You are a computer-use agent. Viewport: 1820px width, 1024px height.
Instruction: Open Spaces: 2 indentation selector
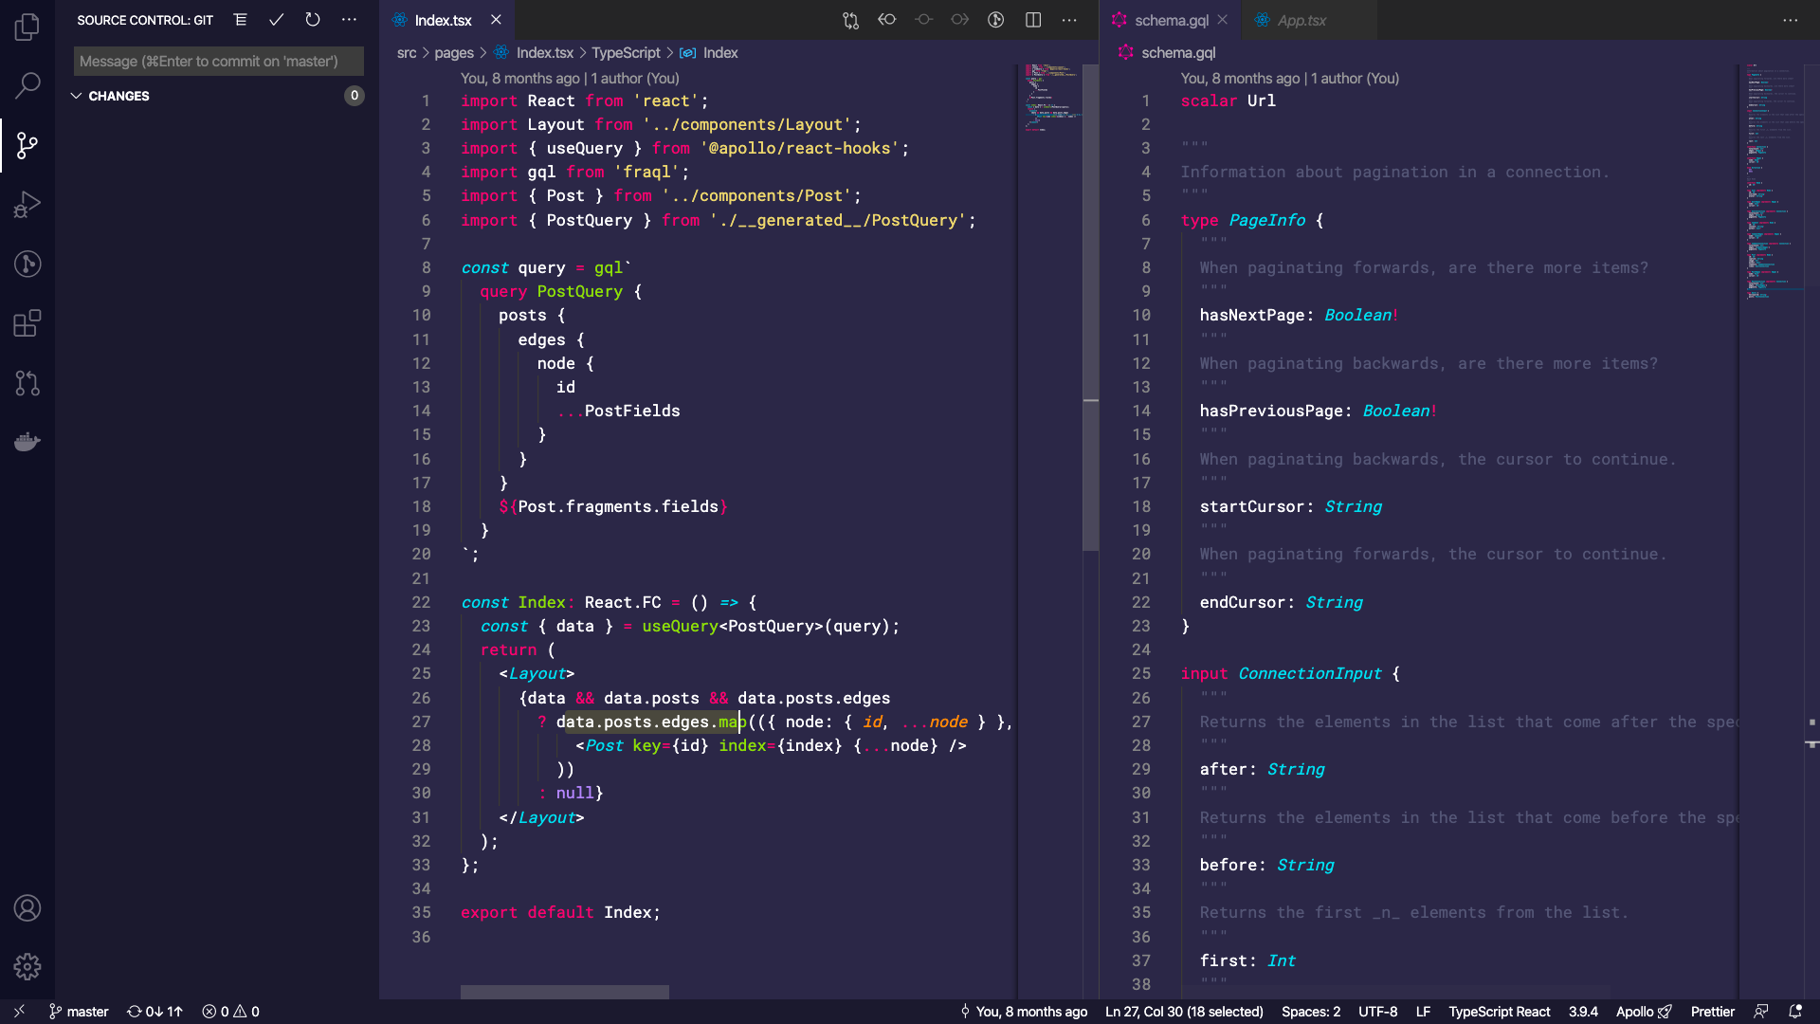pyautogui.click(x=1310, y=1012)
